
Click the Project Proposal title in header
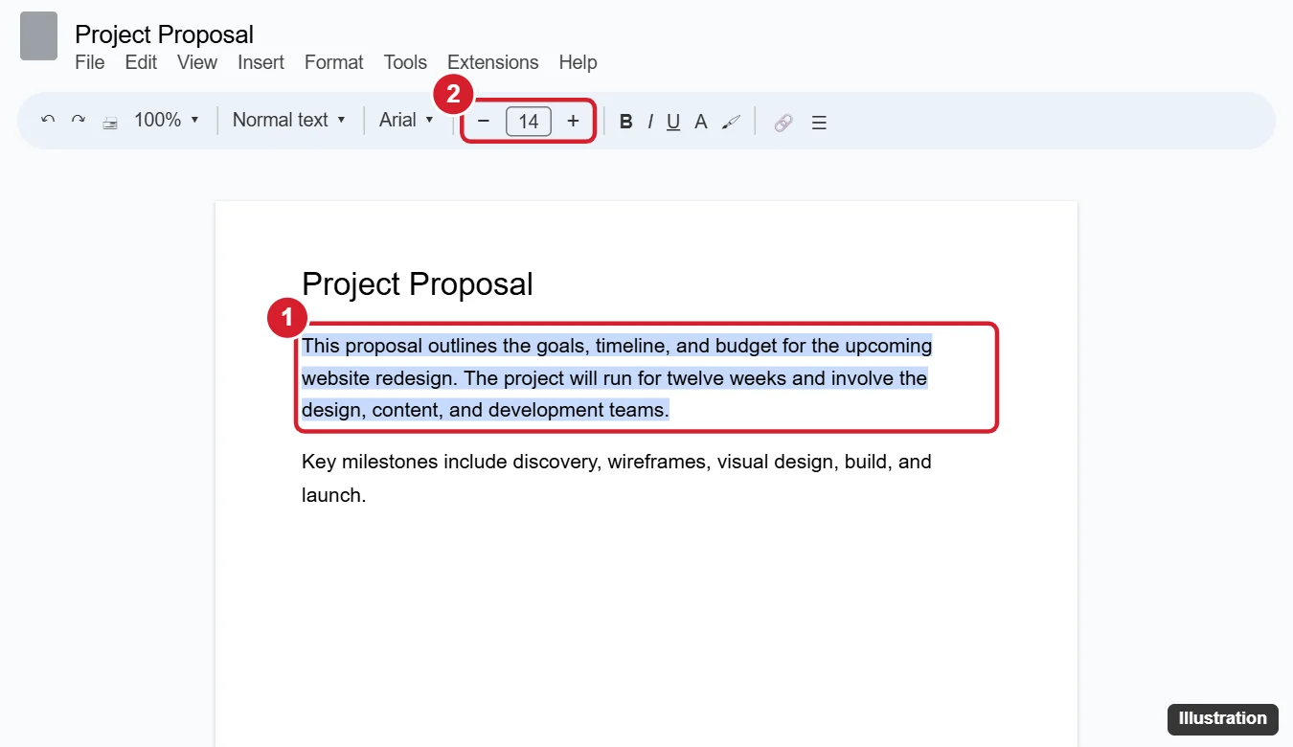pos(165,34)
